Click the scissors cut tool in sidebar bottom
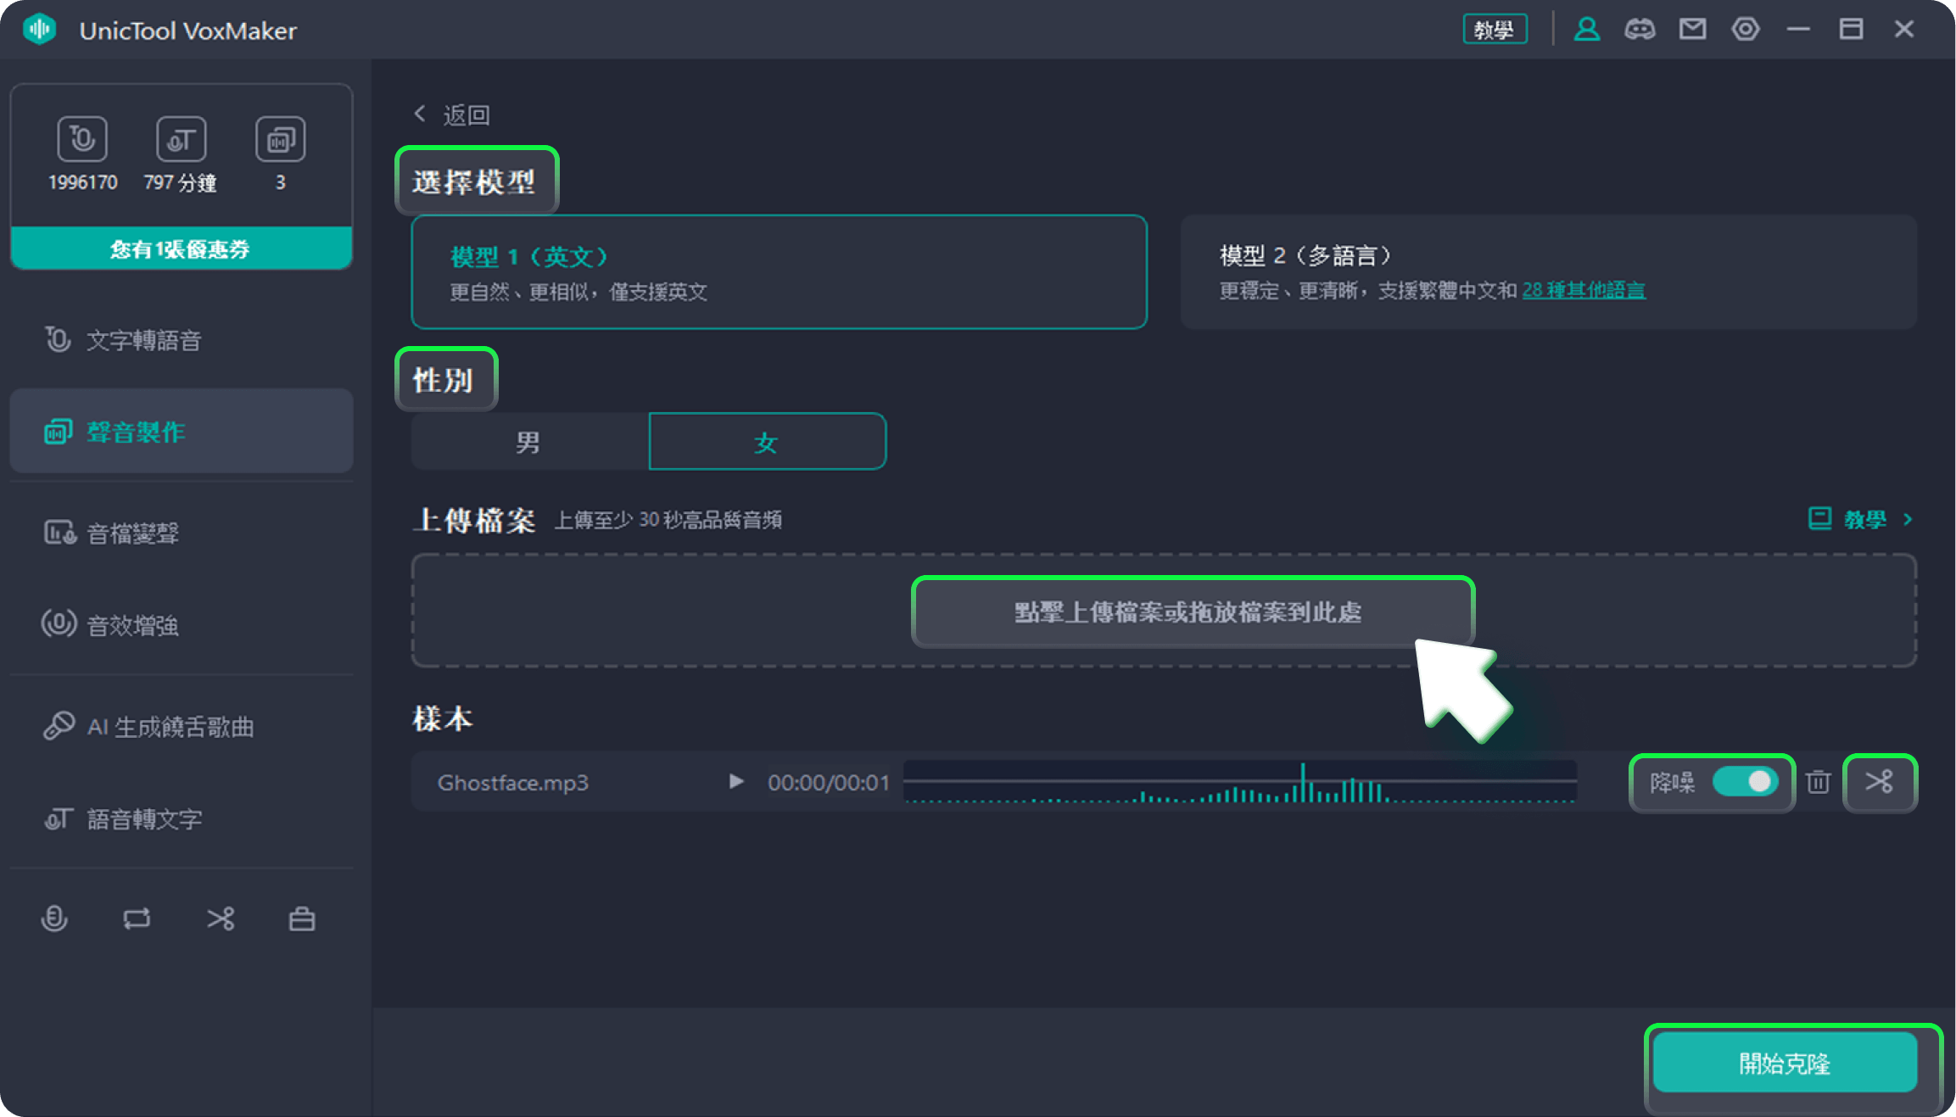Image resolution: width=1956 pixels, height=1117 pixels. point(221,919)
